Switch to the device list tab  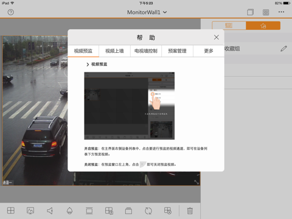[229, 26]
